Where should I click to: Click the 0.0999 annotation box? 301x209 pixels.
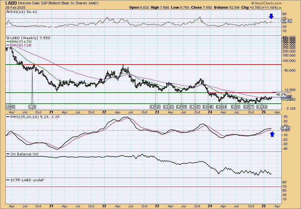coord(182,107)
